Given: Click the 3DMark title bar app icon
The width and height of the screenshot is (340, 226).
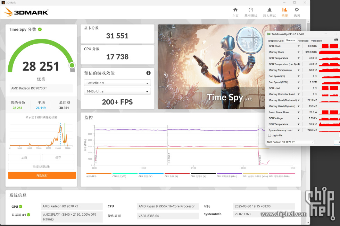Looking at the screenshot, I should pos(3,2).
